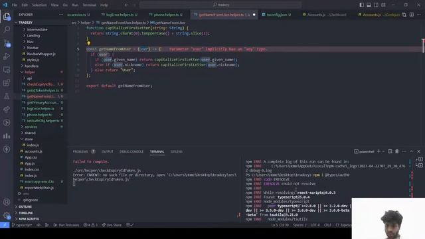The image size is (425, 239).
Task: Click the title bar search box
Action: (220, 5)
